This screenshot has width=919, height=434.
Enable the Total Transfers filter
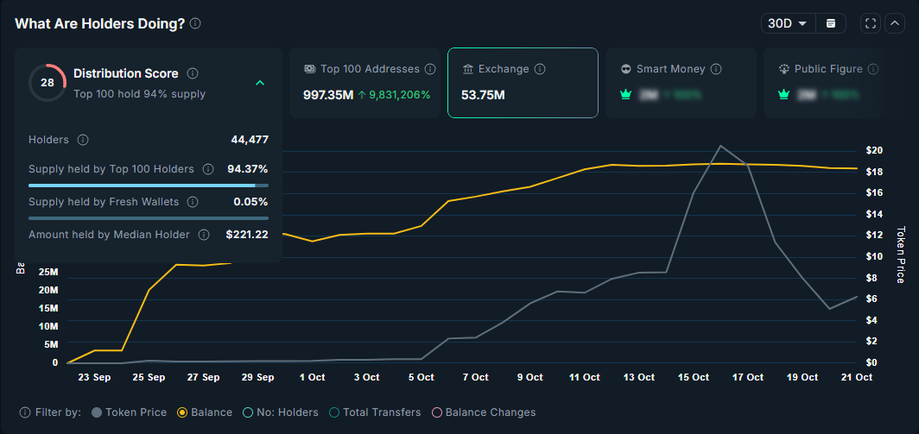pos(334,412)
